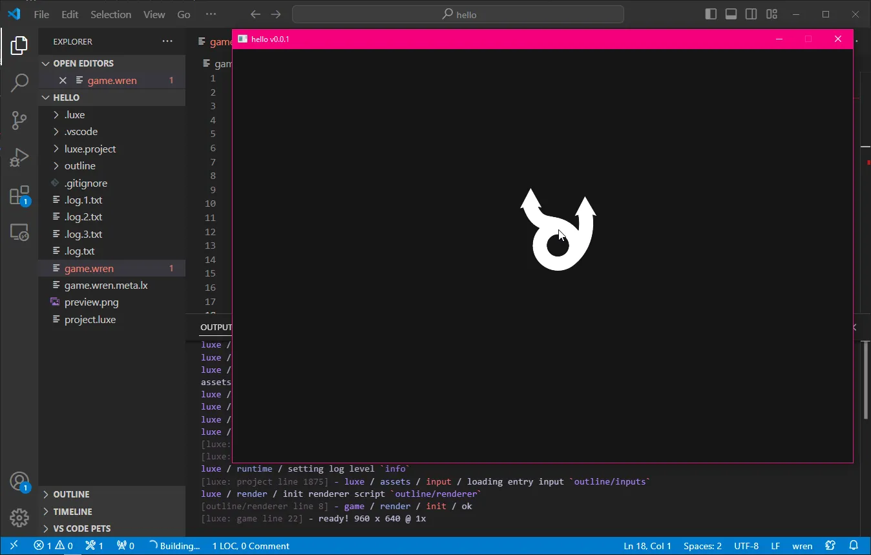Viewport: 871px width, 555px height.
Task: Open the Search view in activity bar
Action: (x=19, y=82)
